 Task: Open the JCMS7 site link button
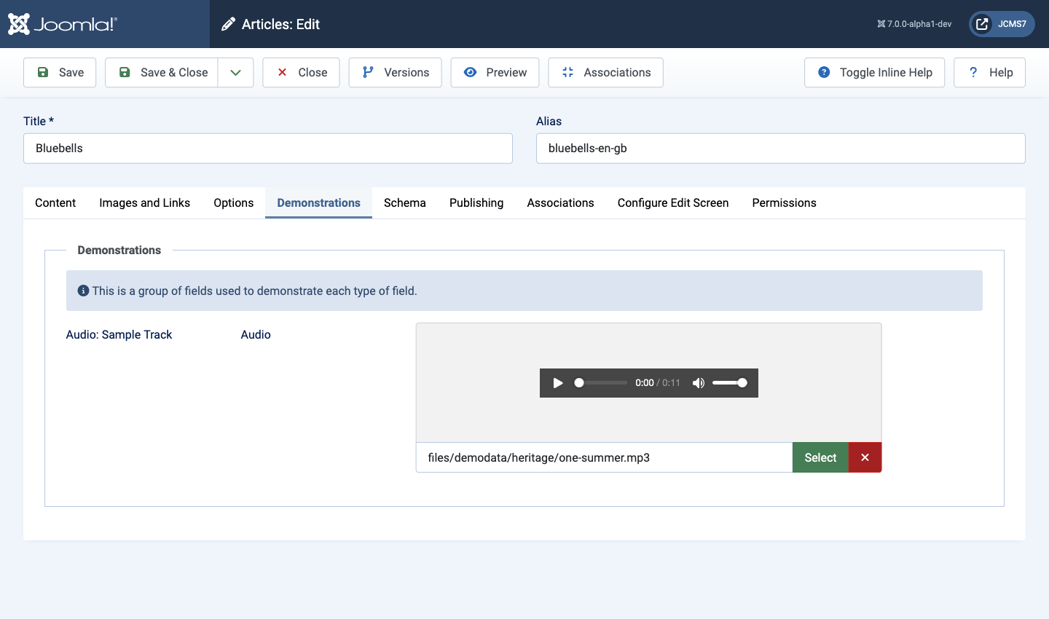1002,24
